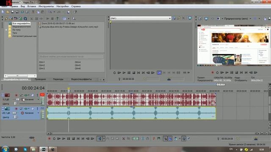Toggle Mute on audio track 2
Viewport: 271px width, 152px height.
[33, 109]
